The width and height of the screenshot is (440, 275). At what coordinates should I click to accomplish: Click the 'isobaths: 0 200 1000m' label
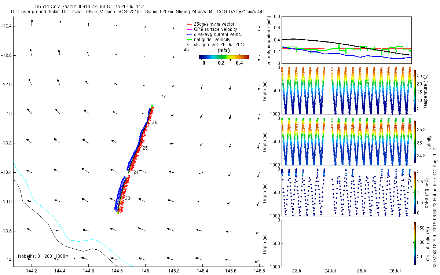point(43,256)
